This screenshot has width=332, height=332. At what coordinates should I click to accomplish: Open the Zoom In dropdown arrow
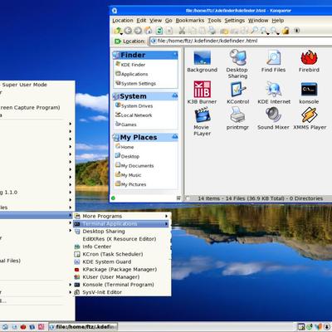tap(269, 33)
